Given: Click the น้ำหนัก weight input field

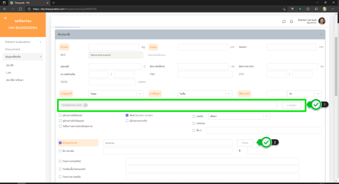Looking at the screenshot, I should [x=114, y=47].
